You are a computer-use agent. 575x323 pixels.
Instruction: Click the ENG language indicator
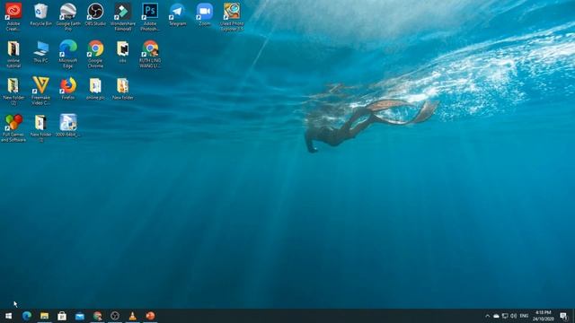pos(524,316)
